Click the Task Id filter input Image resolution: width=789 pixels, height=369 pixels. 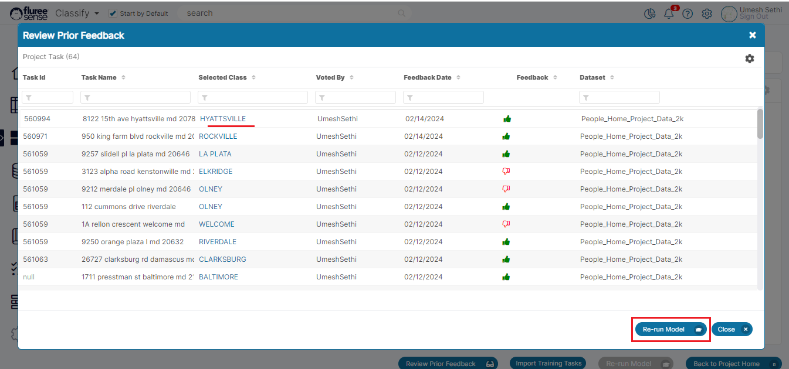48,97
